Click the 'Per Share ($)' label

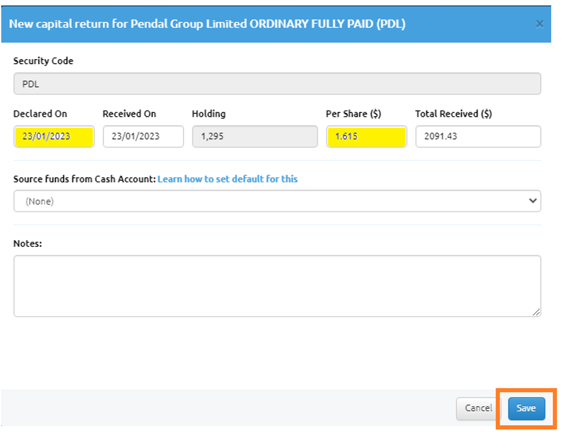tap(353, 114)
